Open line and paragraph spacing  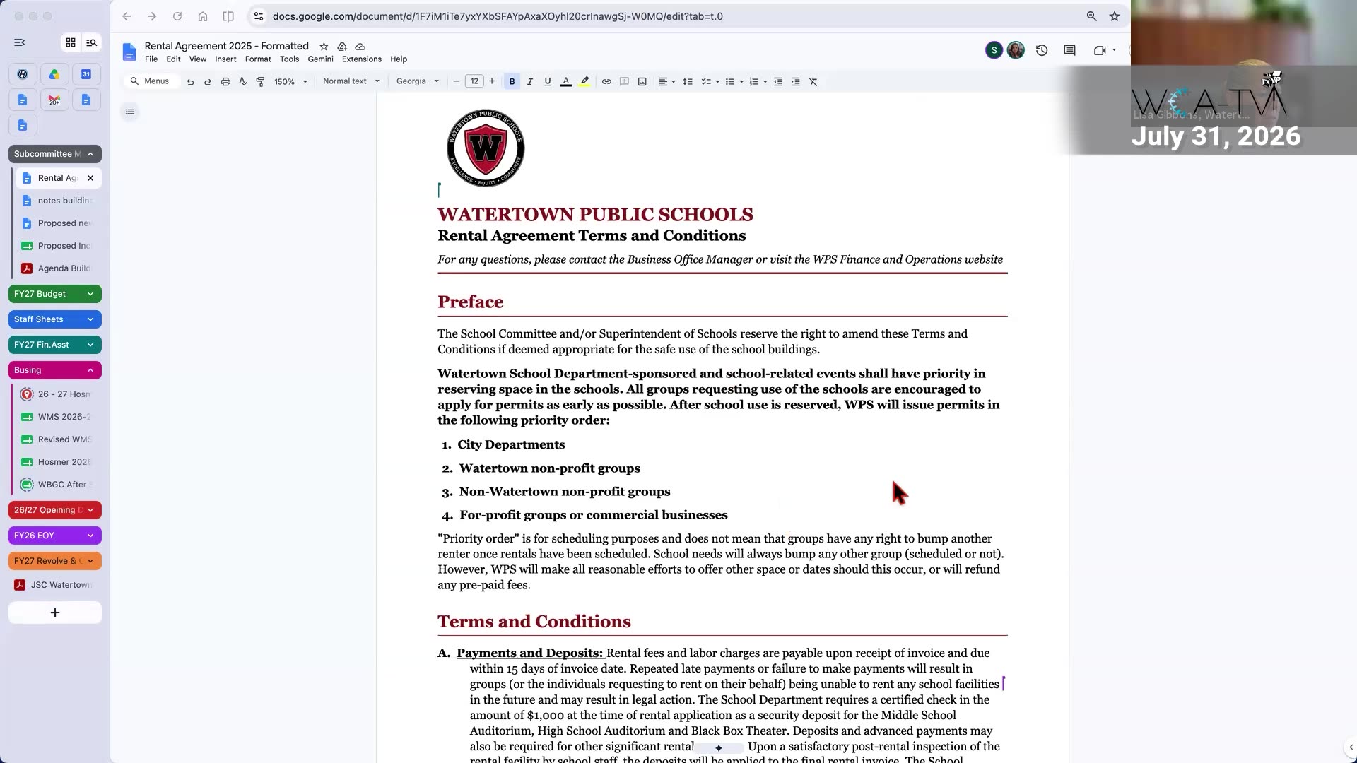click(x=688, y=82)
